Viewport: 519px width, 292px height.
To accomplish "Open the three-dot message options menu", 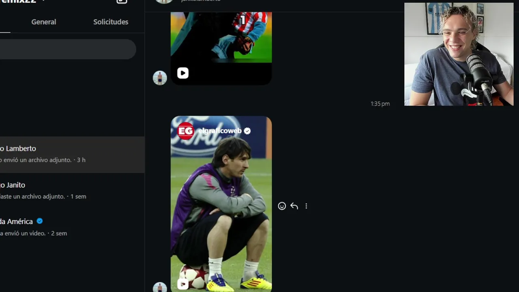I will tap(306, 206).
